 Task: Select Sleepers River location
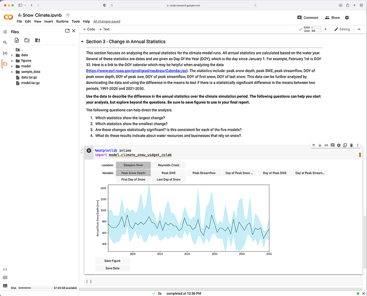pyautogui.click(x=133, y=165)
